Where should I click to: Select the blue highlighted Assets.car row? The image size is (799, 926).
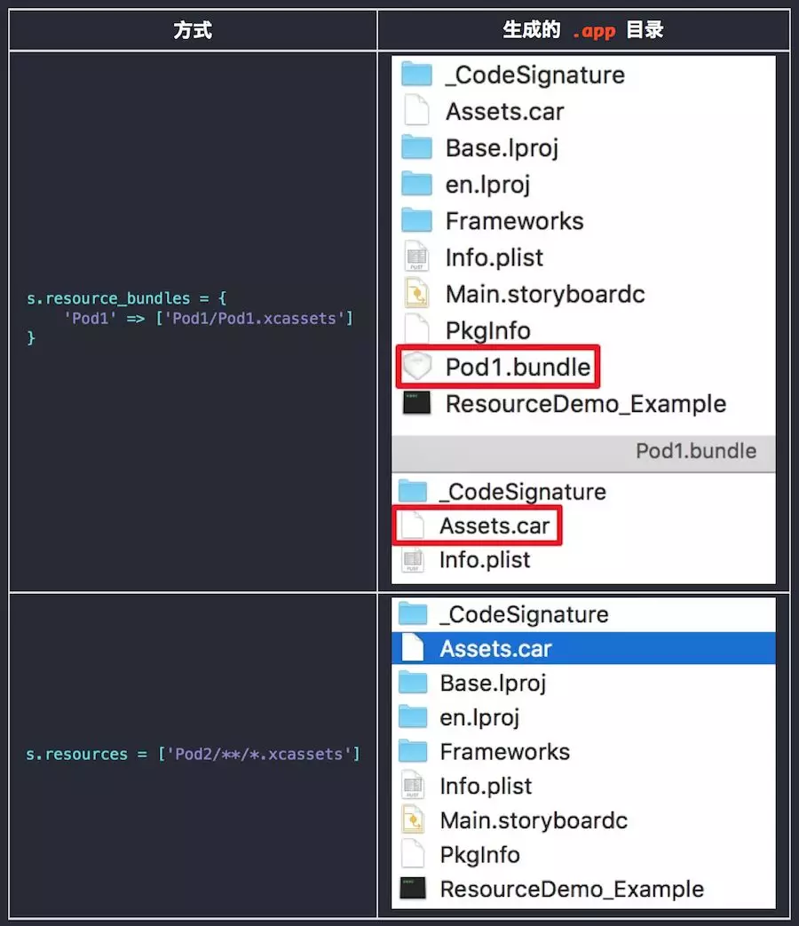[x=583, y=648]
